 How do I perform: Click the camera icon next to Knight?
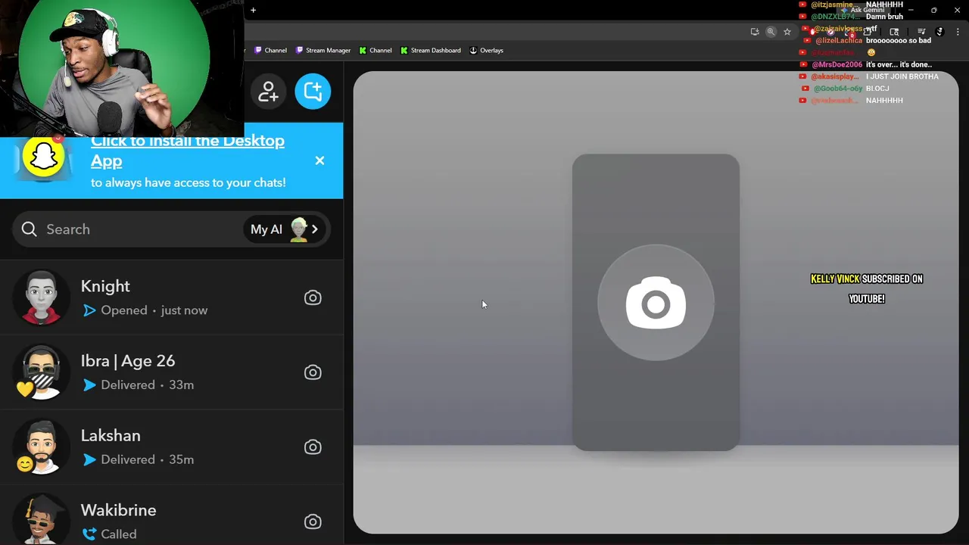click(313, 297)
